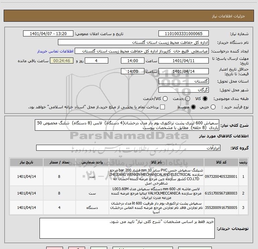
Task: Click the general need description text box
Action: coord(127,125)
